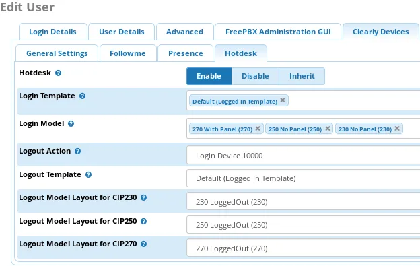Set Hotdesk to Enable
The width and height of the screenshot is (420, 266).
[x=209, y=76]
